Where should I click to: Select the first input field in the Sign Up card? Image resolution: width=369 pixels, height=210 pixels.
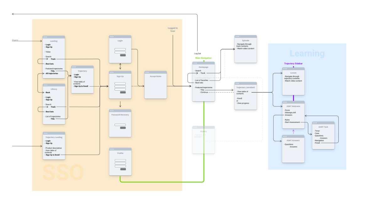tap(120, 84)
